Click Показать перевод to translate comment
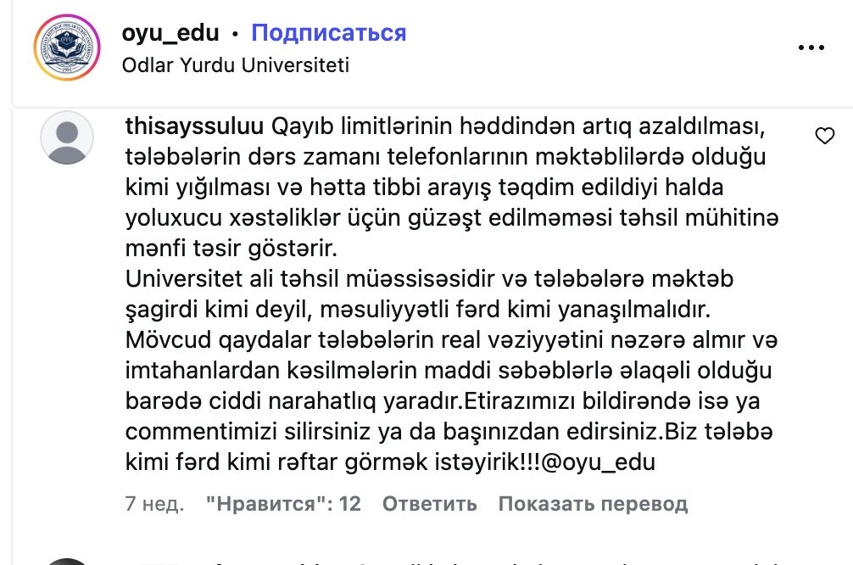Viewport: 853px width, 565px height. [x=593, y=504]
